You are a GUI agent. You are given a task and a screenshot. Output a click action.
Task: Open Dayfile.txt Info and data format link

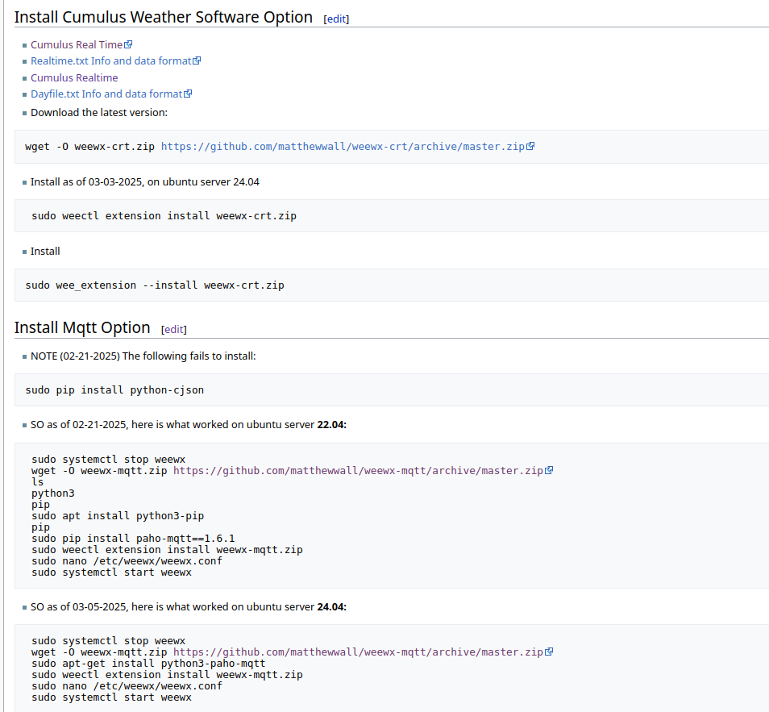coord(106,94)
